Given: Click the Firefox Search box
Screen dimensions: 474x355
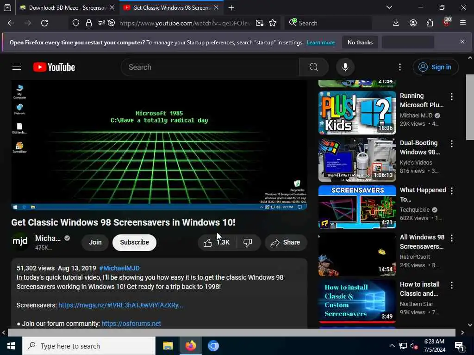Looking at the screenshot, I should coord(328,23).
